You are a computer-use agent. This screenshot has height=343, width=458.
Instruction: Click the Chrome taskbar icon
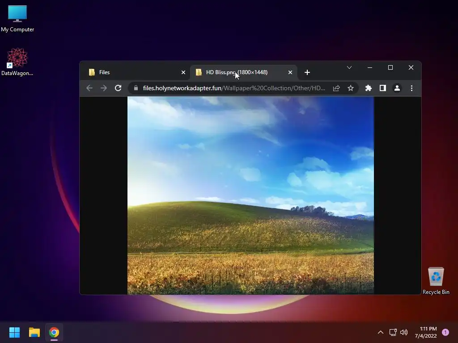[54, 332]
